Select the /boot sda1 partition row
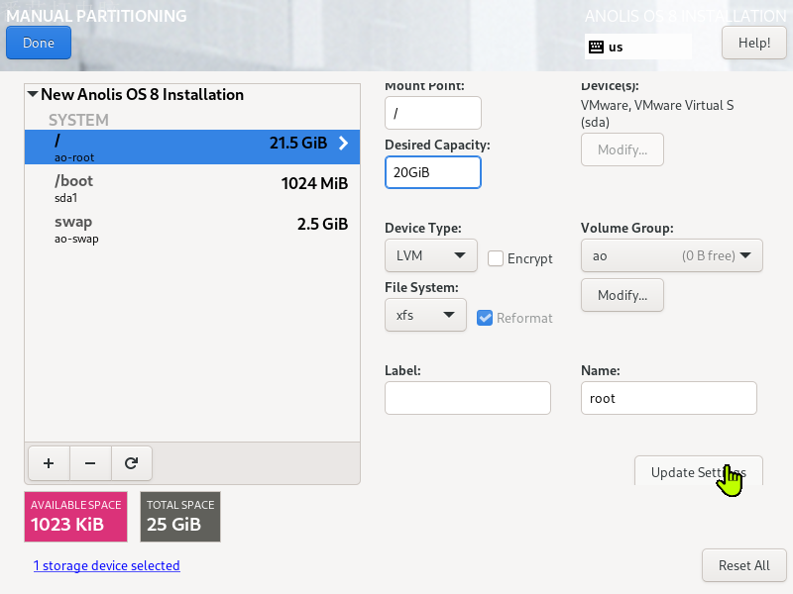 click(192, 188)
